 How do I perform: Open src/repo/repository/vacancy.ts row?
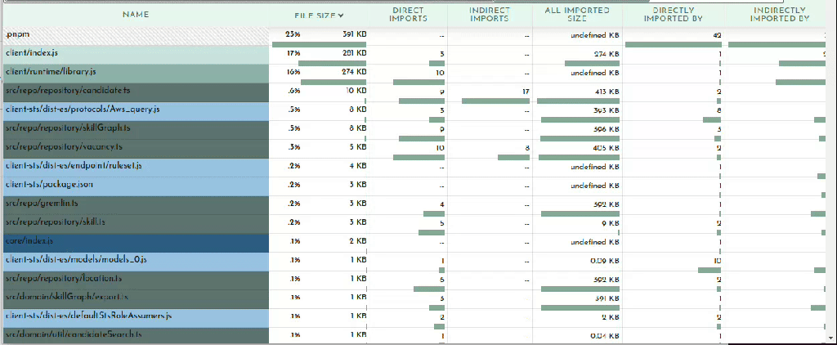click(x=135, y=147)
